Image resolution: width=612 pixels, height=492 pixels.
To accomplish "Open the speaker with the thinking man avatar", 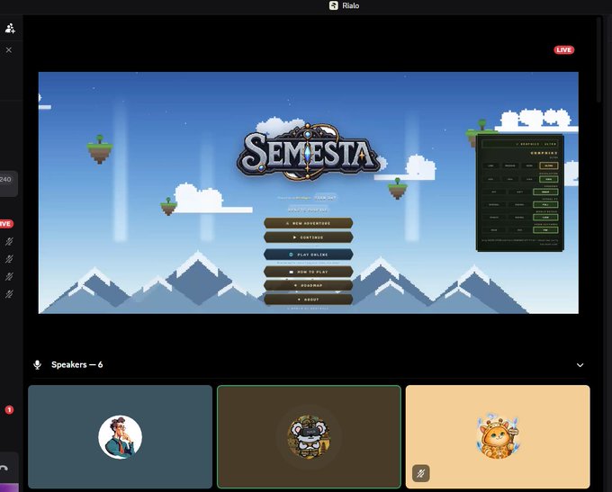I will [121, 436].
